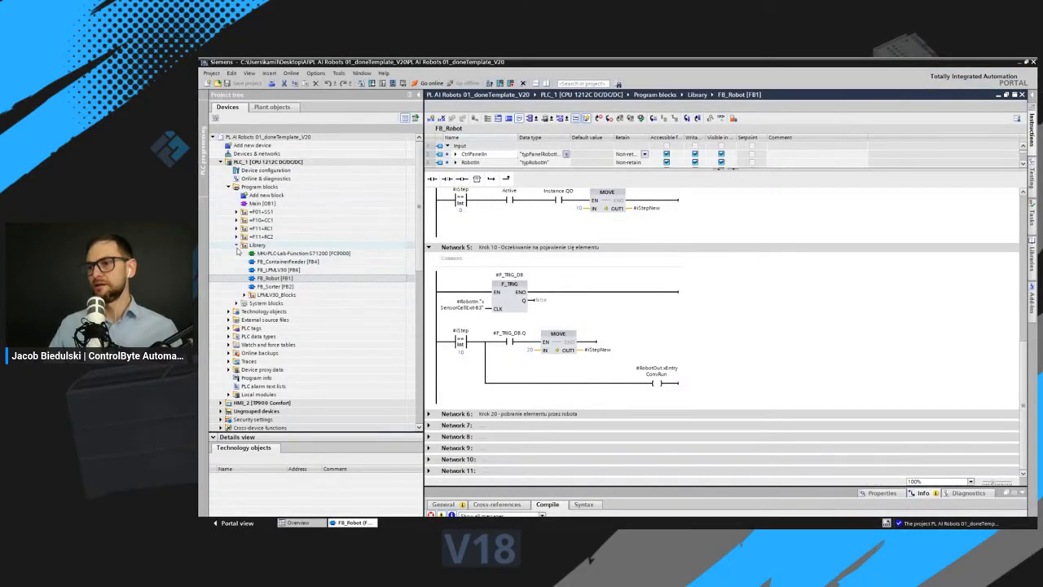Open Devices & networks

[x=257, y=153]
